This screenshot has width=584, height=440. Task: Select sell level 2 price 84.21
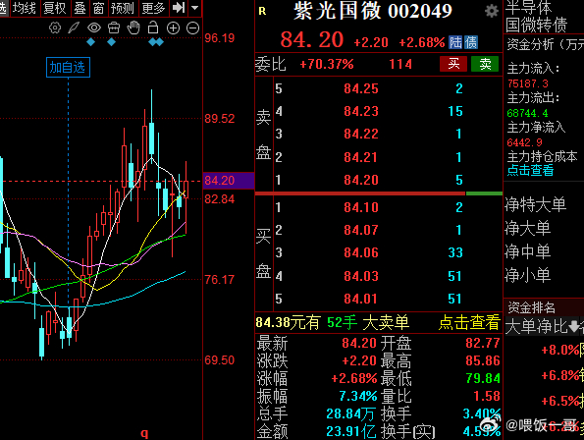[361, 157]
